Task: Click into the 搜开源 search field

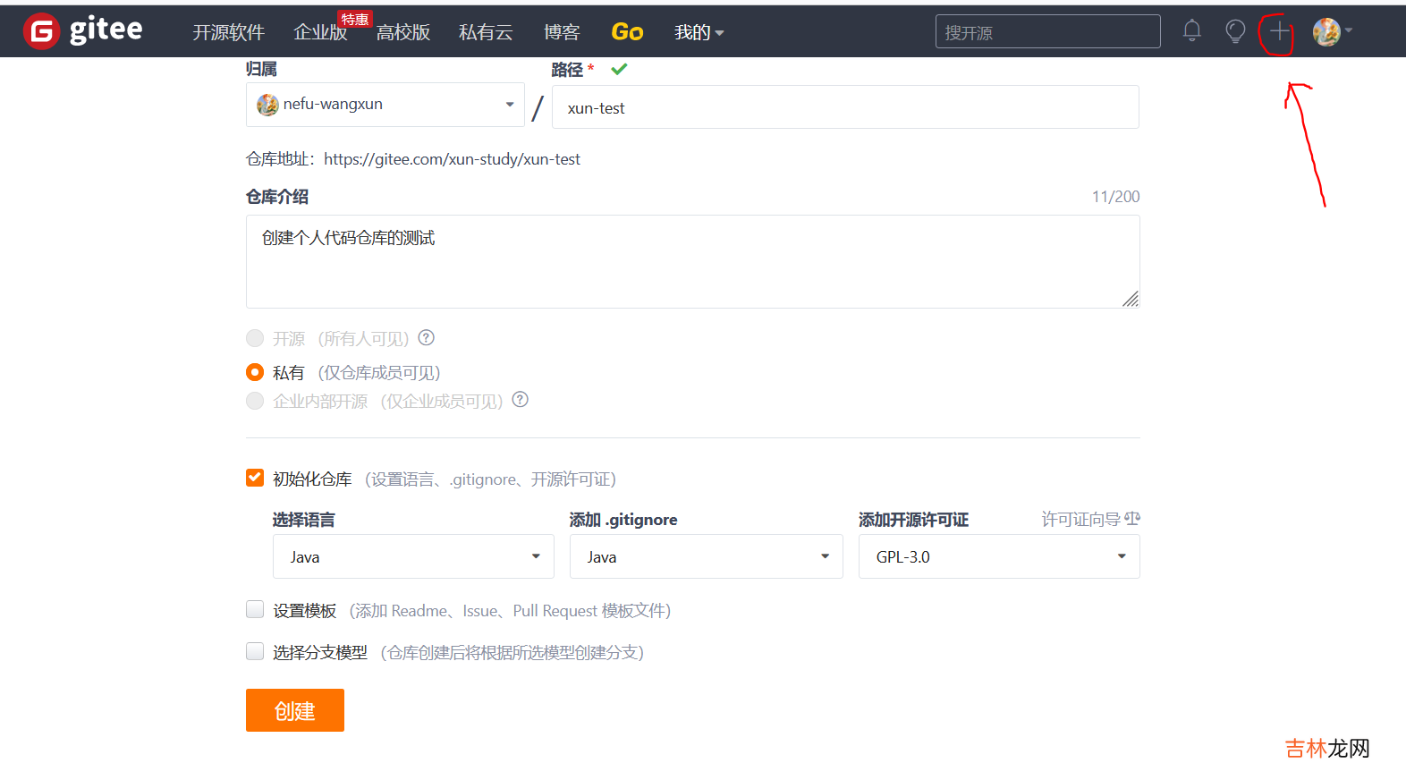Action: 1046,32
